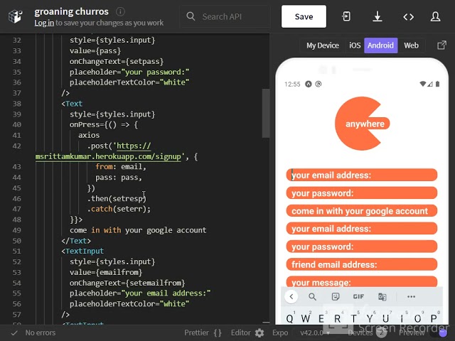Click the Save button

(304, 16)
